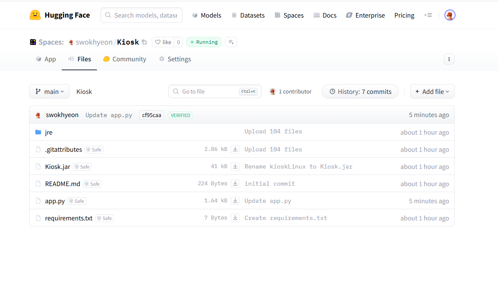Screen dimensions: 498x292
Task: Open the three-dot more options menu
Action: point(449,59)
